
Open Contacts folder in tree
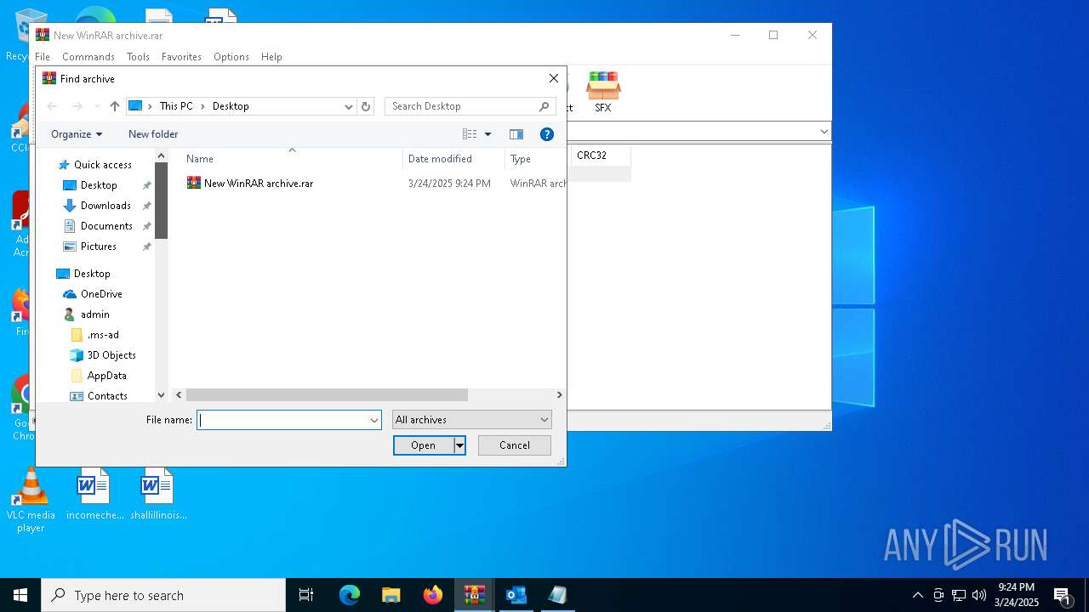[107, 396]
